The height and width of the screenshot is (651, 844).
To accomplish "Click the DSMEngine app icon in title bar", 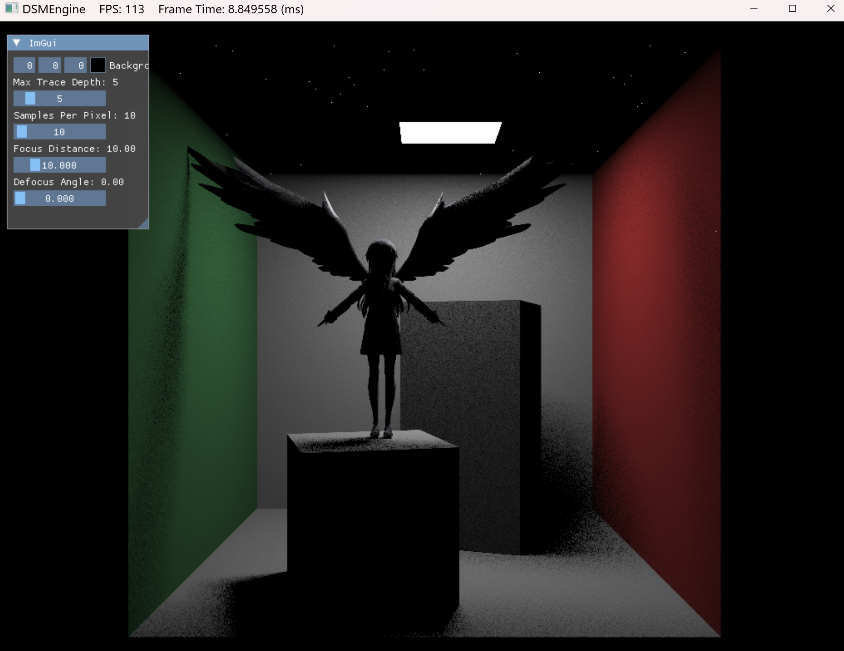I will coord(11,9).
